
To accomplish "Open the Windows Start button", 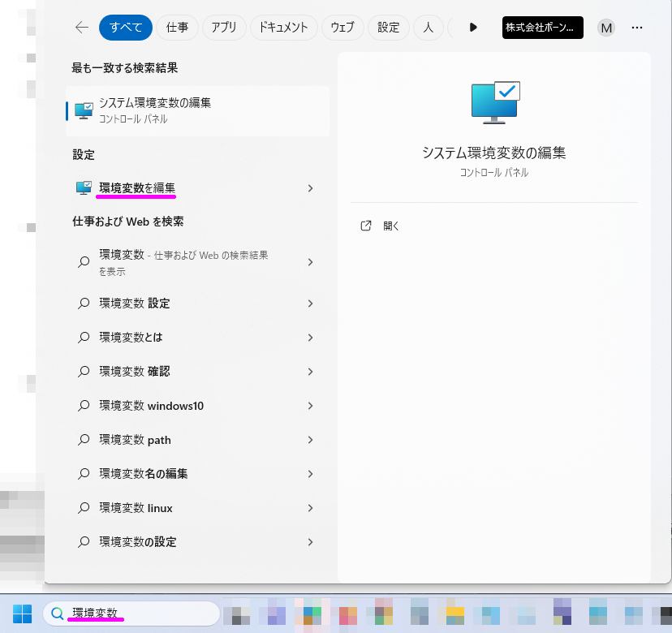I will [x=22, y=614].
